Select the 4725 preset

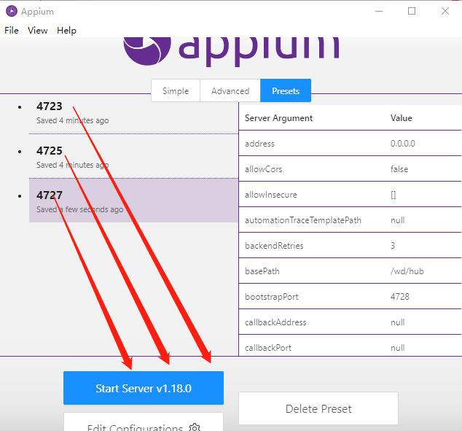click(133, 157)
